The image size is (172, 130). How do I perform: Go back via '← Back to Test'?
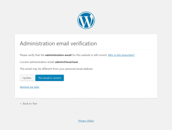pyautogui.click(x=28, y=103)
